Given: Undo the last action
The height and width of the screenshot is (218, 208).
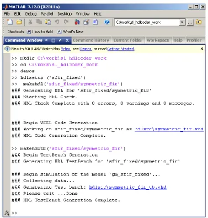Looking at the screenshot, I should 57,22.
